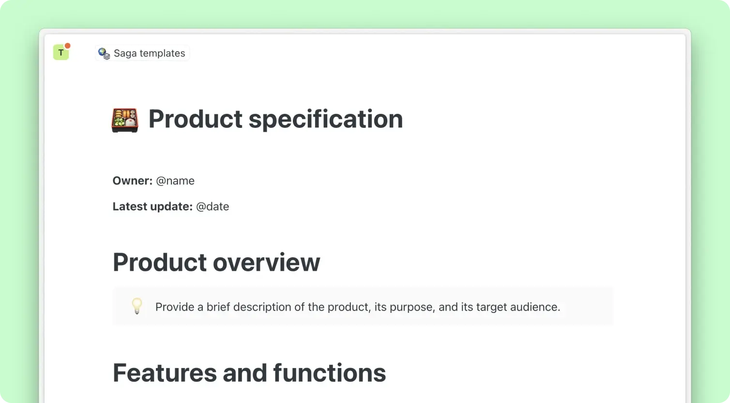Click the word "Product" in page title
The height and width of the screenshot is (403, 730).
point(195,119)
